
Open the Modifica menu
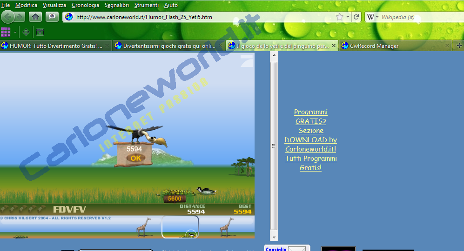point(27,5)
